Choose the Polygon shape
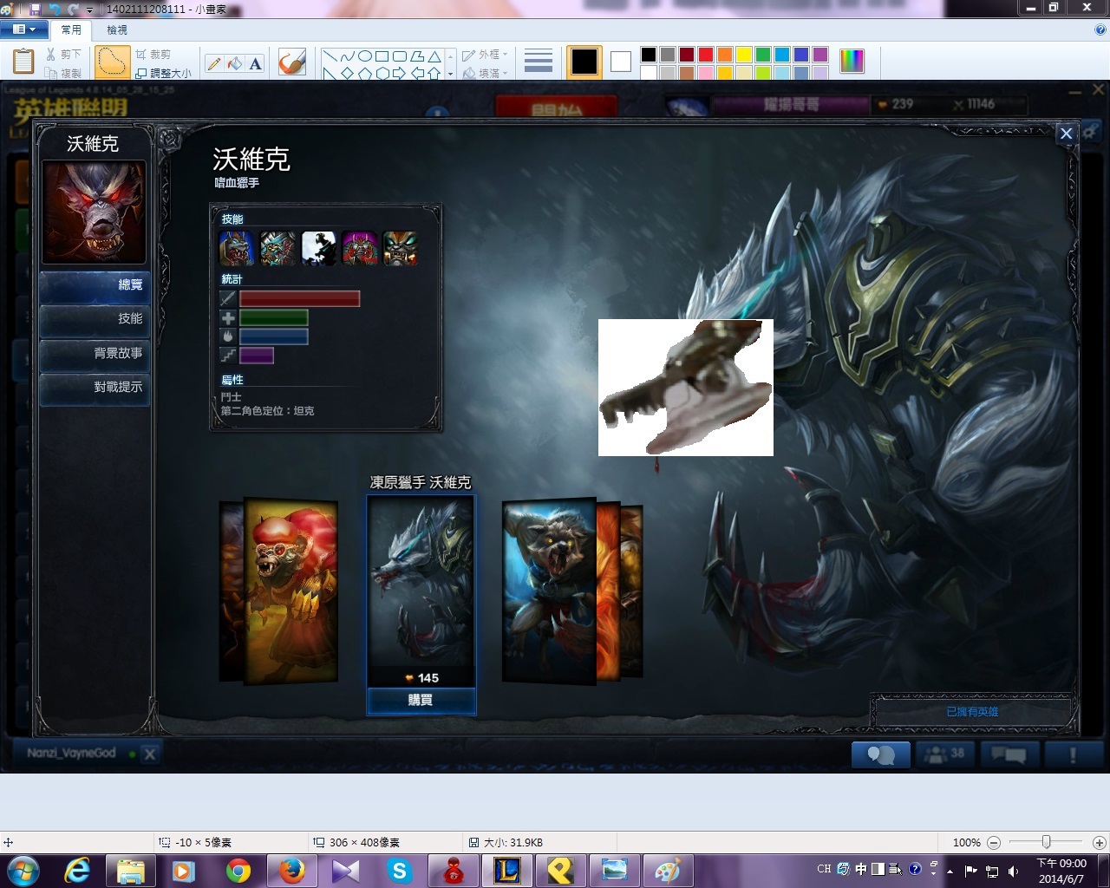Viewport: 1110px width, 888px height. coord(417,56)
